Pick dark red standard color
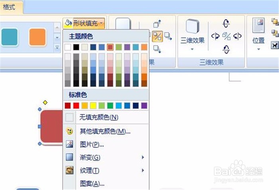Screen dimensions: 279x190 coord(68,106)
